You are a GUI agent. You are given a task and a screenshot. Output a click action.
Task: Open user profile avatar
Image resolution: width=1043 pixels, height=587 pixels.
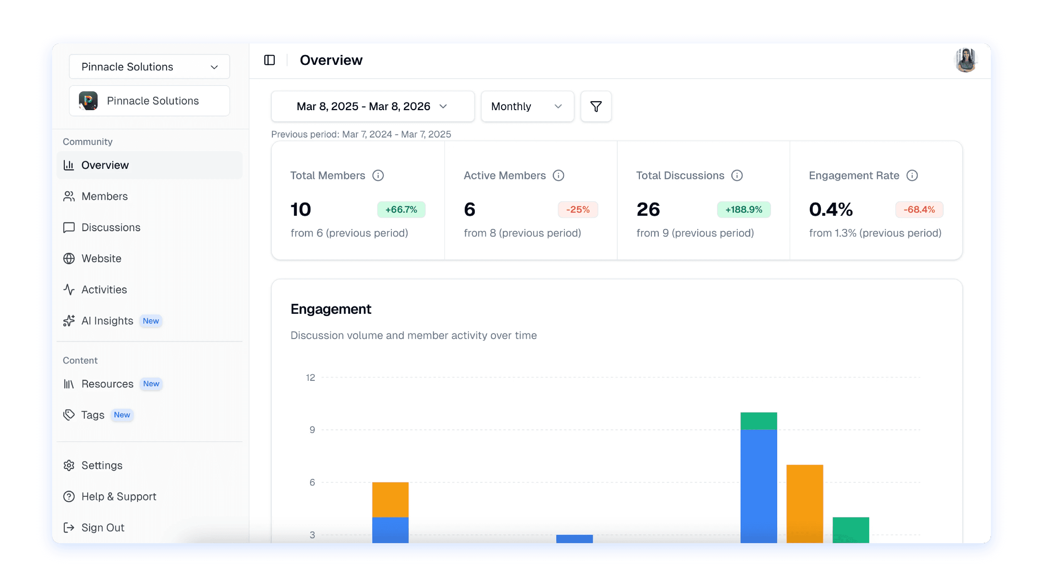tap(965, 60)
